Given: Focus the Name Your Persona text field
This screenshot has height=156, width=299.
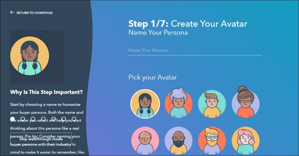Looking at the screenshot, I should coord(195,50).
